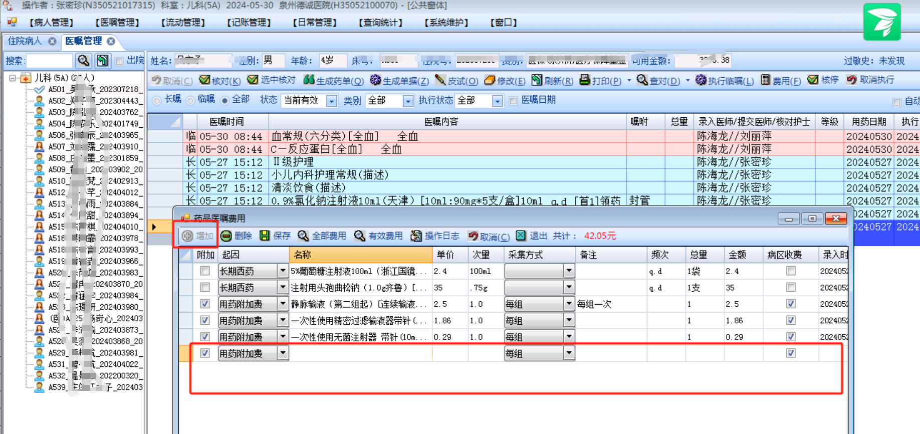Open the 费用(F) fee toolbar function
Image resolution: width=920 pixels, height=434 pixels.
781,81
